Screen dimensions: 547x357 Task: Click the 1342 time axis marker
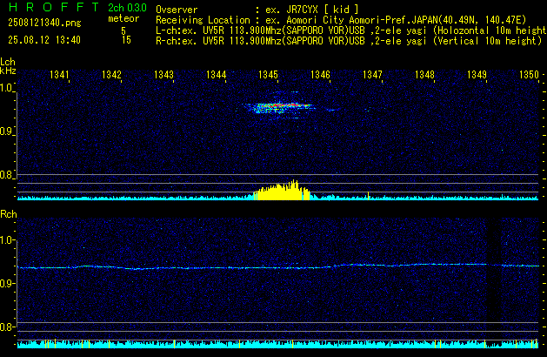[111, 75]
